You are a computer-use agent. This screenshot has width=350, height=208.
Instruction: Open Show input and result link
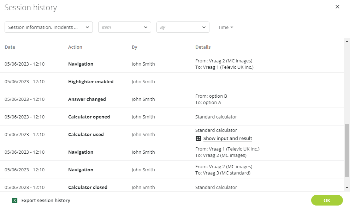tap(228, 138)
